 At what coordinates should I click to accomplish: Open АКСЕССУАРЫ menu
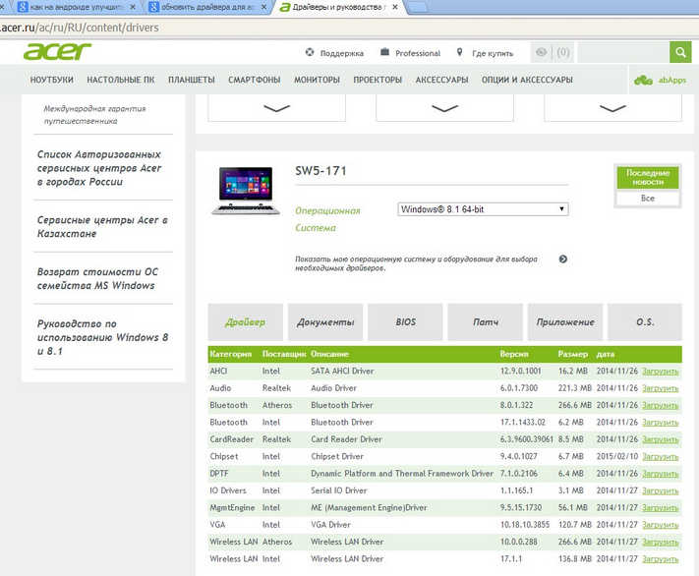point(441,80)
